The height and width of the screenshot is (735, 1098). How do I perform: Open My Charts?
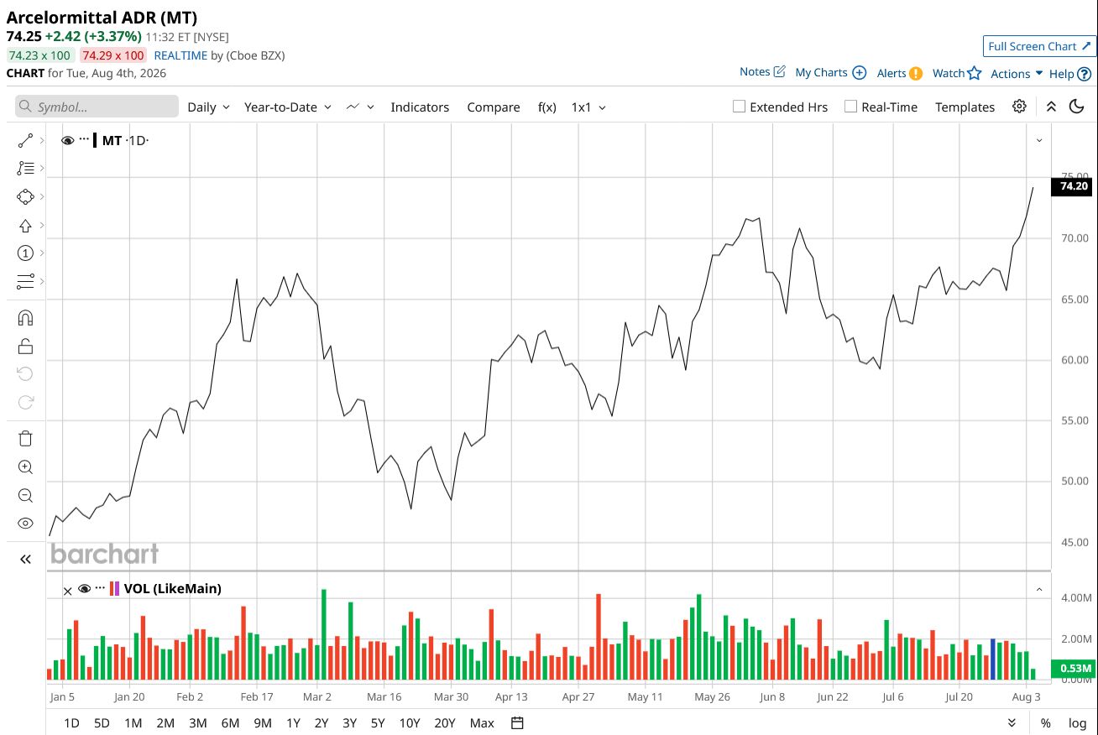tap(830, 73)
